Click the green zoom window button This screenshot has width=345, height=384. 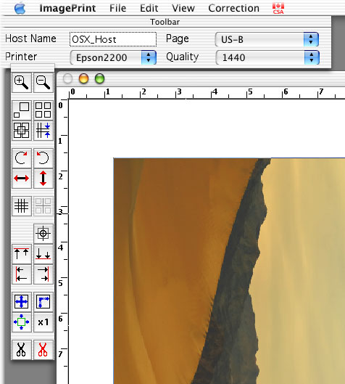[x=99, y=79]
